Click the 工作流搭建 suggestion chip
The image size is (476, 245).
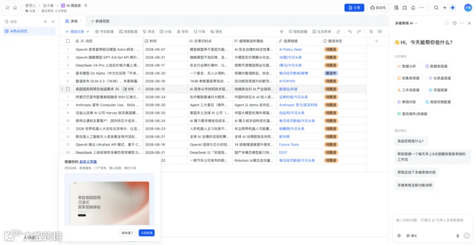tap(409, 90)
